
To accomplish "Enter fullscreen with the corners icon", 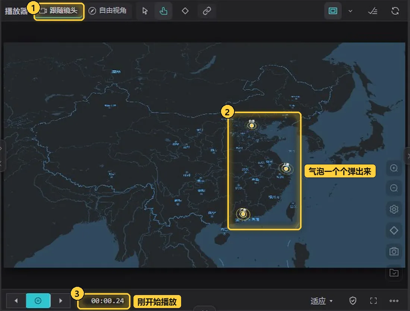I will point(373,301).
